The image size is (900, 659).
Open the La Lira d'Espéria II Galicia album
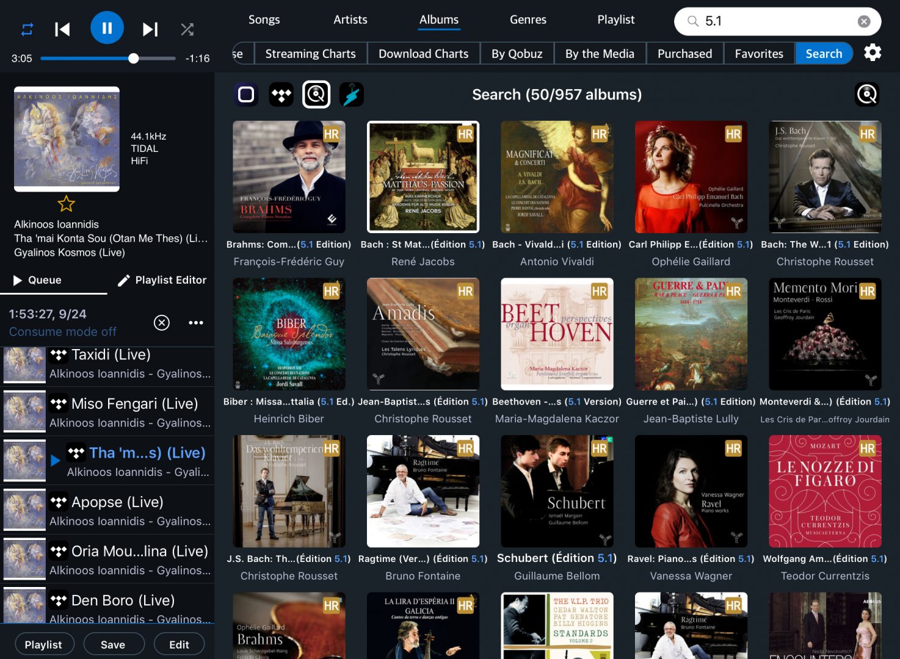click(423, 625)
